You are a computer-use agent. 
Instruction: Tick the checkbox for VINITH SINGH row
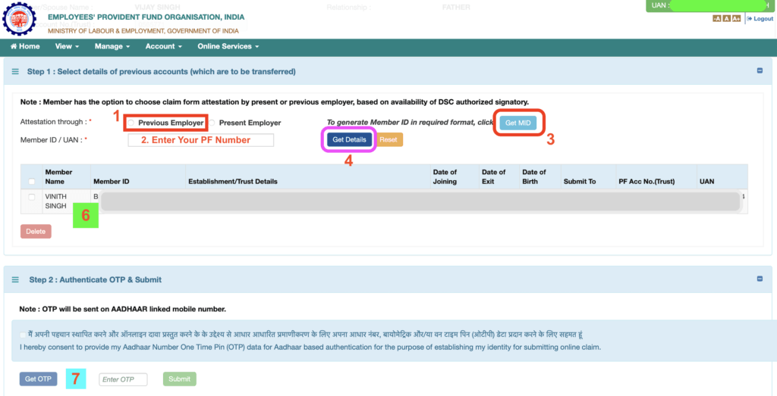click(32, 198)
